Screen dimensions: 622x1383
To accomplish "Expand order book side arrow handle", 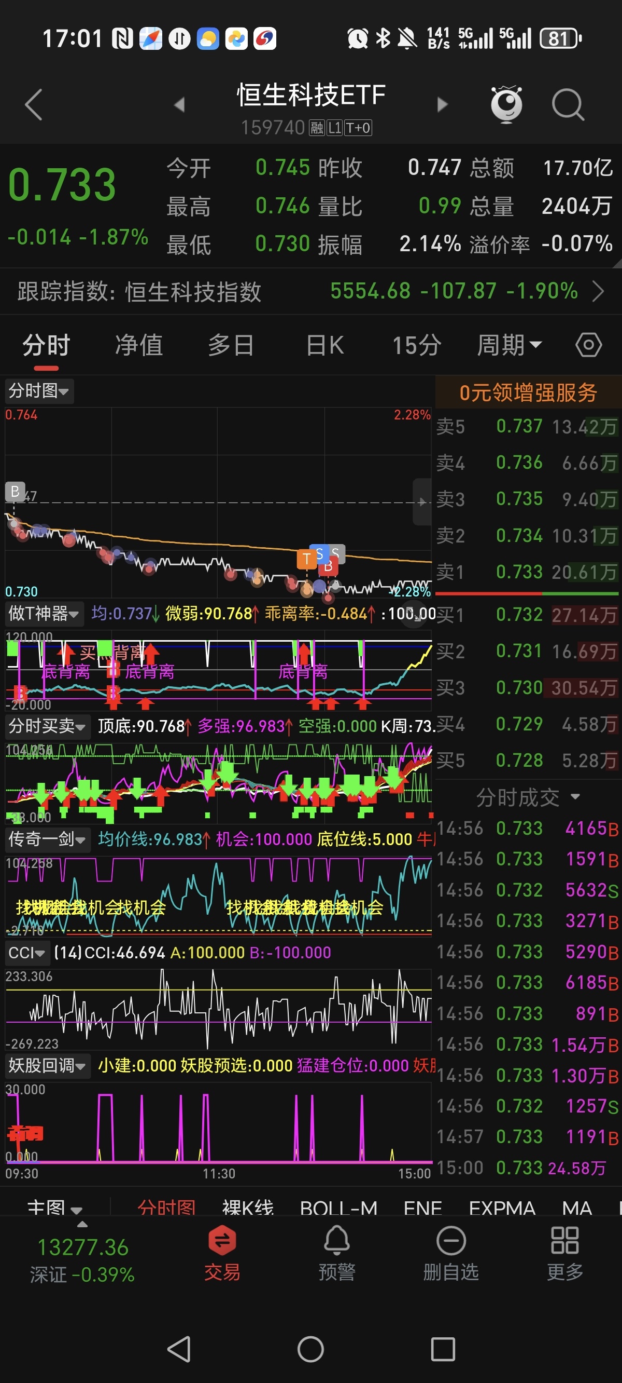I will click(x=422, y=502).
